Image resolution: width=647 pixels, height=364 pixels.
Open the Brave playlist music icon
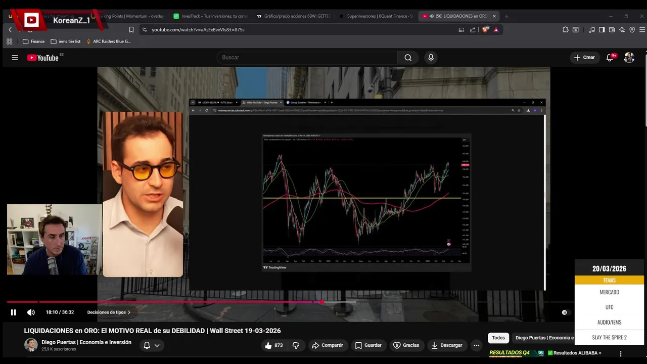click(591, 30)
